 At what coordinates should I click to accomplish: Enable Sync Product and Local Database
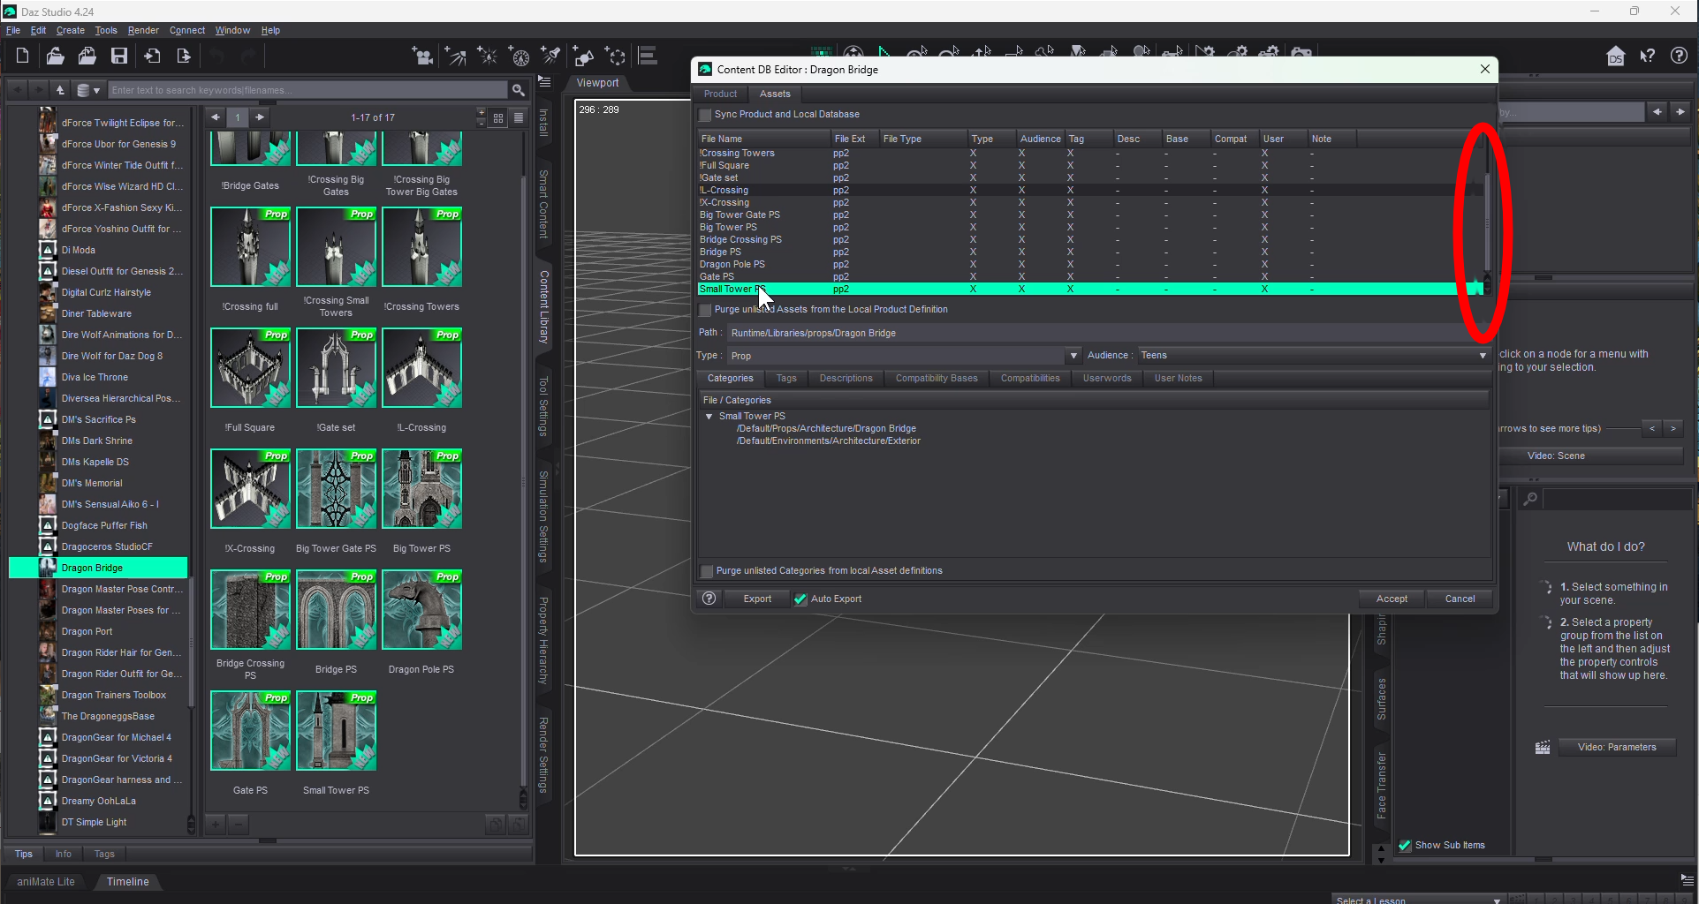(x=705, y=115)
